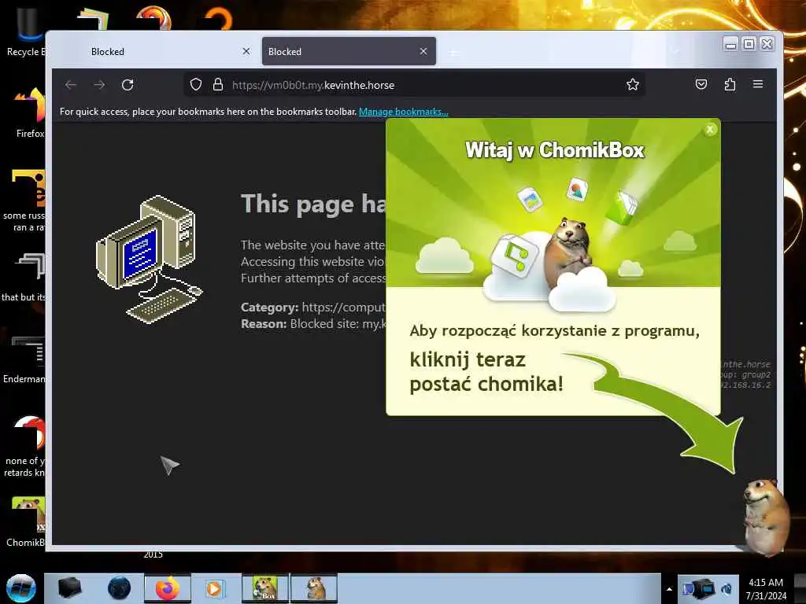Close the first Blocked tab
This screenshot has height=604, width=806.
point(246,51)
